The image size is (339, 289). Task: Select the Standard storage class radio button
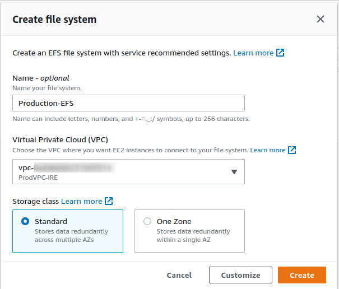[x=25, y=221]
